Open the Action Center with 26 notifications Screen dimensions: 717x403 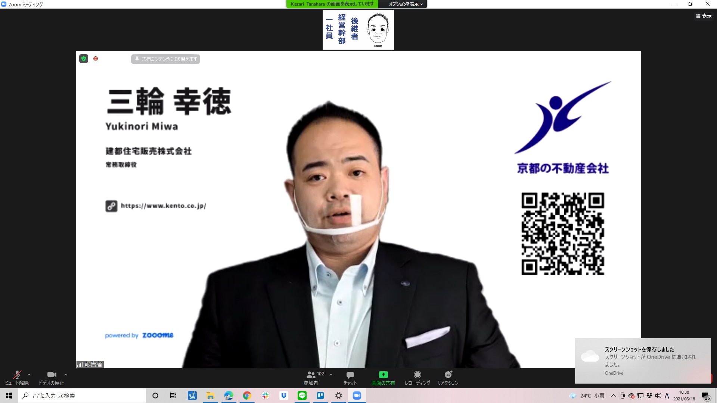706,396
